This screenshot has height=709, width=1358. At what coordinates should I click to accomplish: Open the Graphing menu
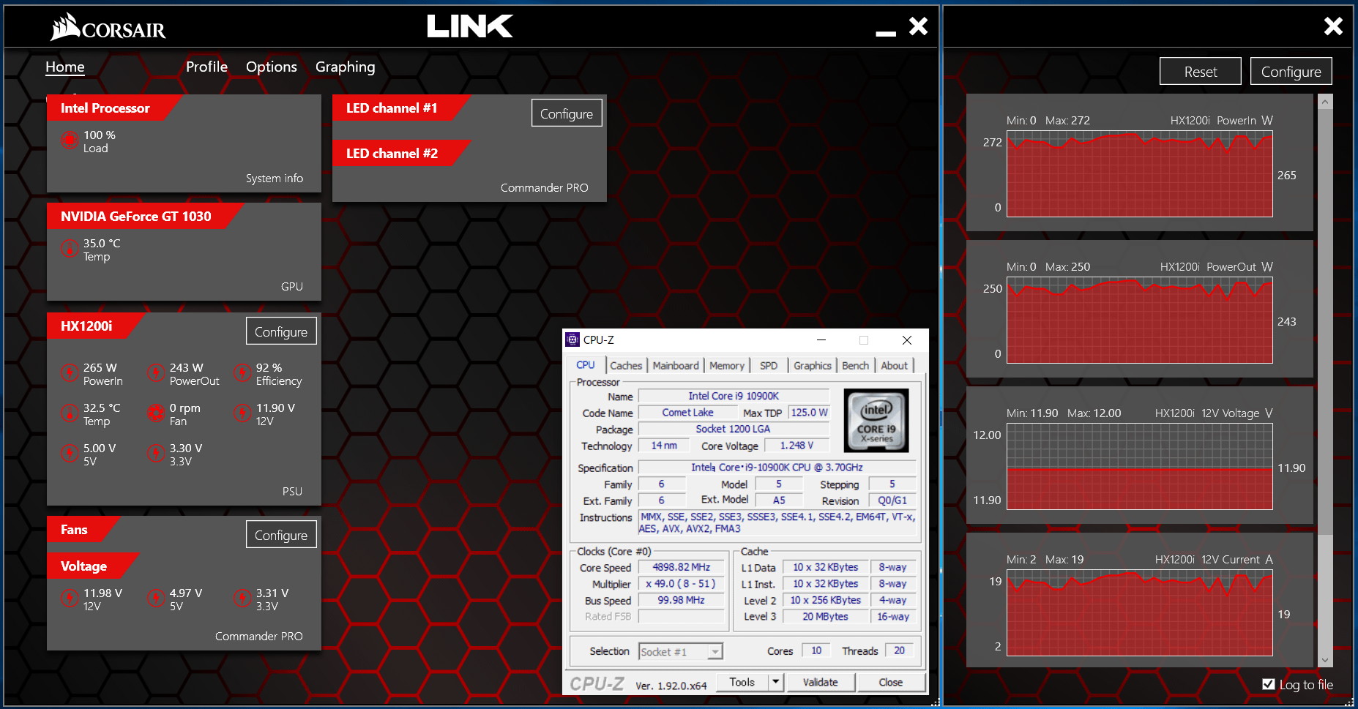pyautogui.click(x=345, y=67)
